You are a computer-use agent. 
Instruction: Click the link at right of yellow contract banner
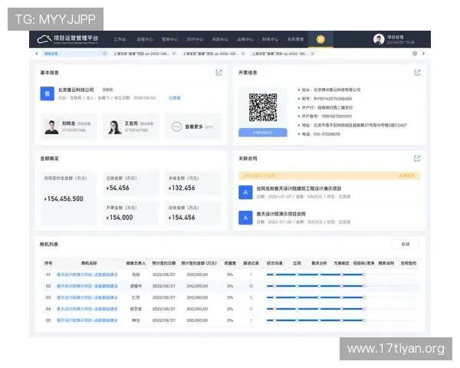click(x=406, y=176)
